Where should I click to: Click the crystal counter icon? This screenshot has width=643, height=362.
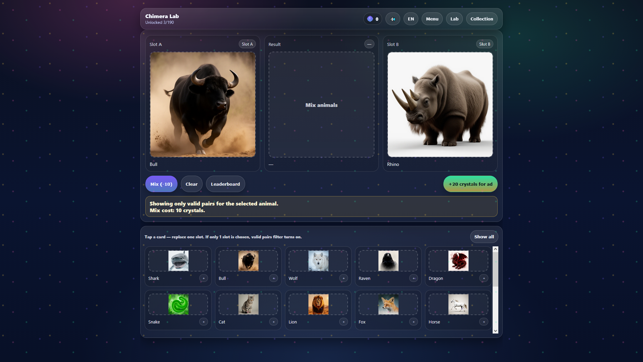tap(370, 19)
